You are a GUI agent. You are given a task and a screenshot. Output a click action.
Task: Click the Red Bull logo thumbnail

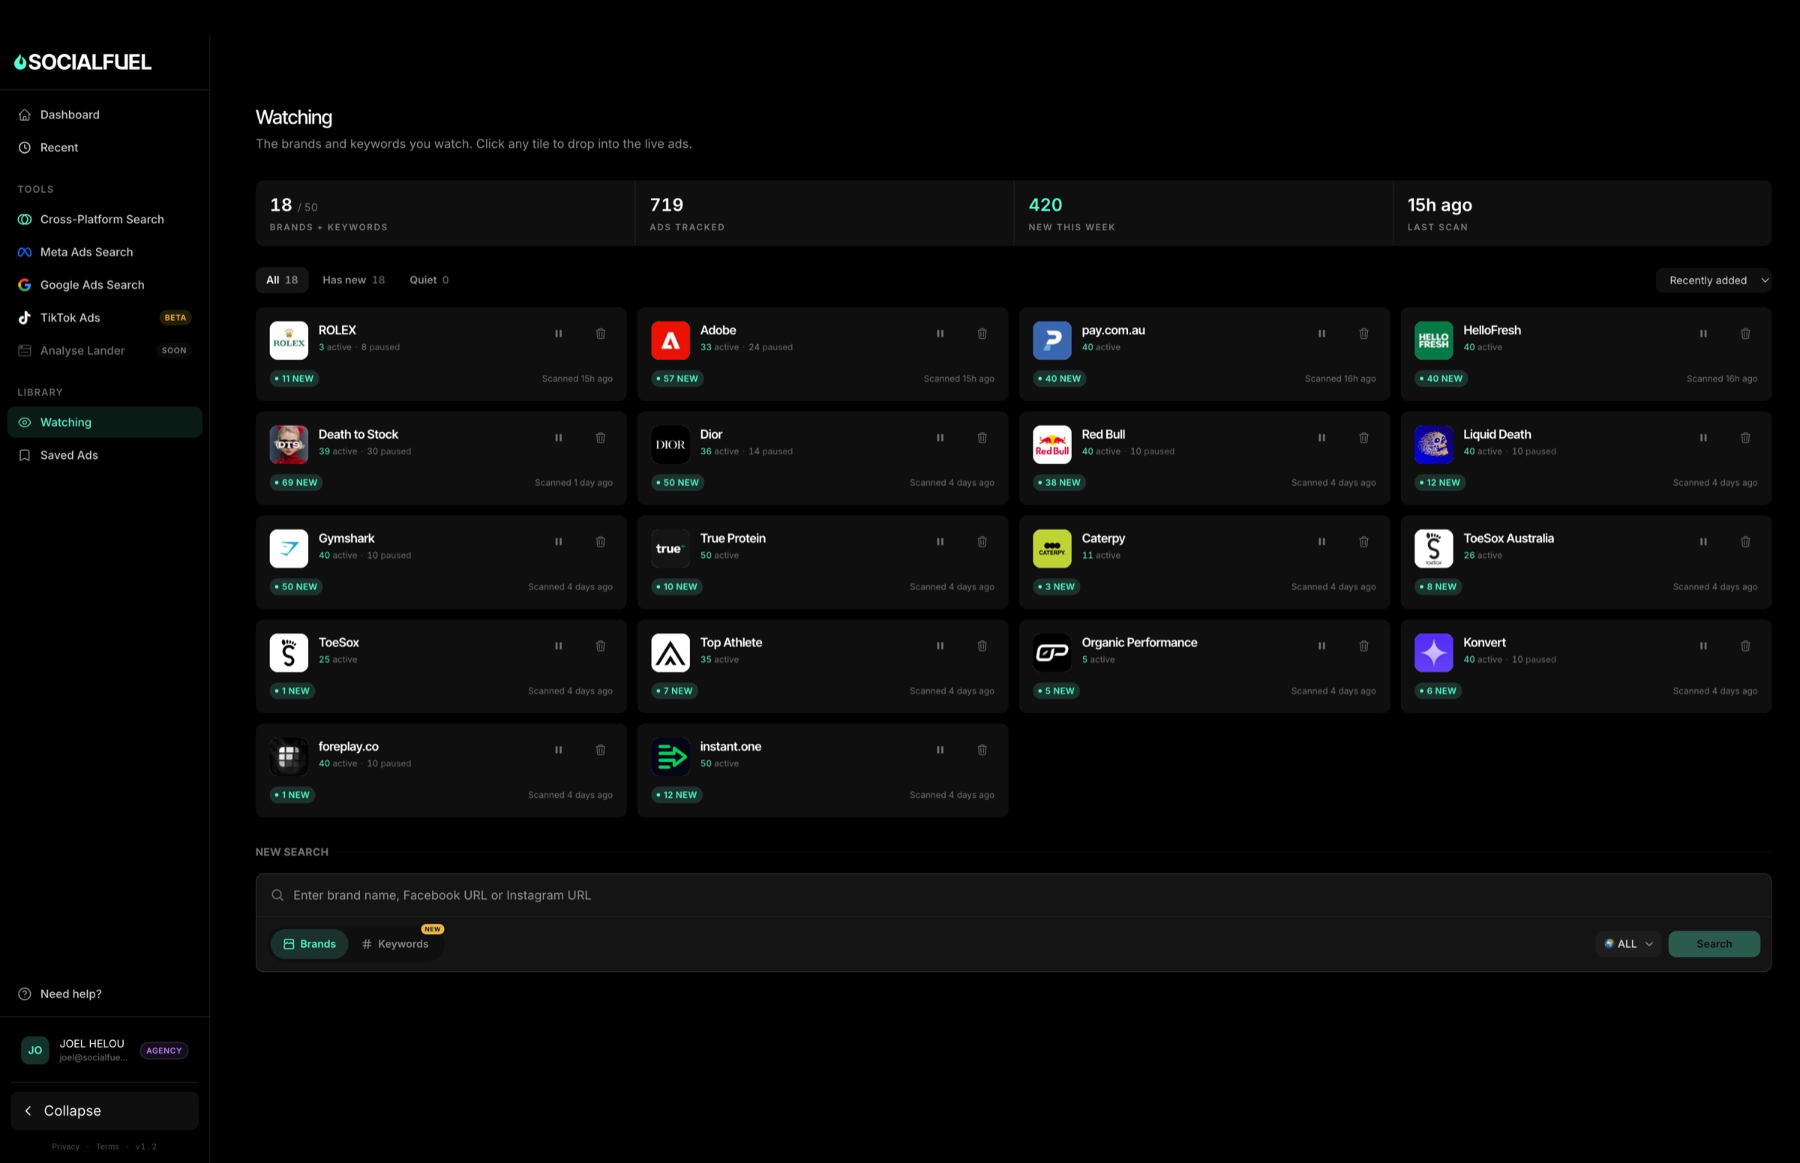coord(1051,445)
